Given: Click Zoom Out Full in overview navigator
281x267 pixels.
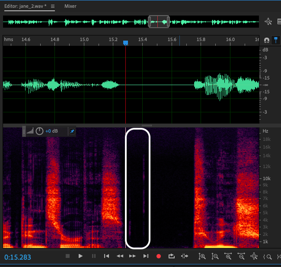Looking at the screenshot, I should [268, 21].
